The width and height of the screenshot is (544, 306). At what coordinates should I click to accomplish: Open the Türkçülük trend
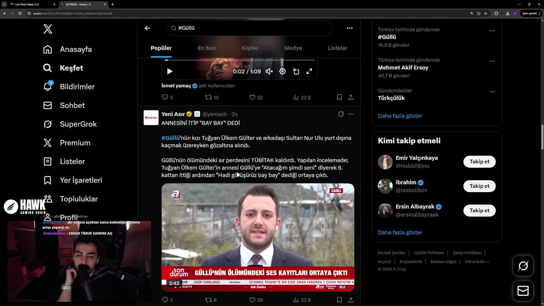pyautogui.click(x=391, y=98)
